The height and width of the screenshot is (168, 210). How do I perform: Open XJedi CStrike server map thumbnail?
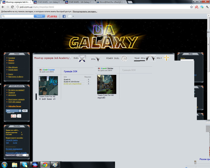[x=107, y=84]
